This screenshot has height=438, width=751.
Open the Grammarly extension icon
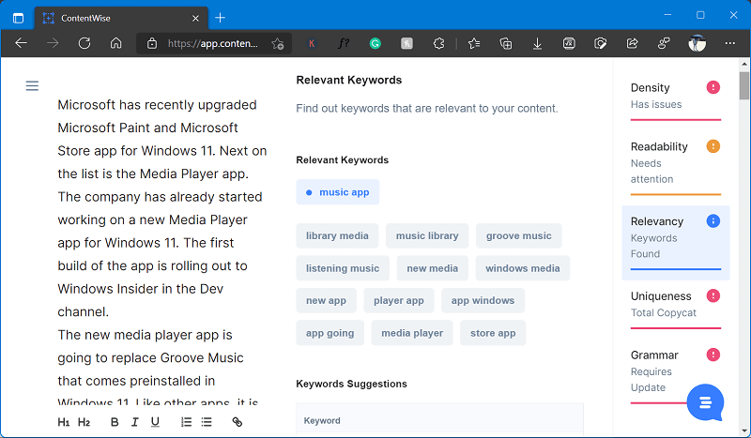click(x=375, y=43)
